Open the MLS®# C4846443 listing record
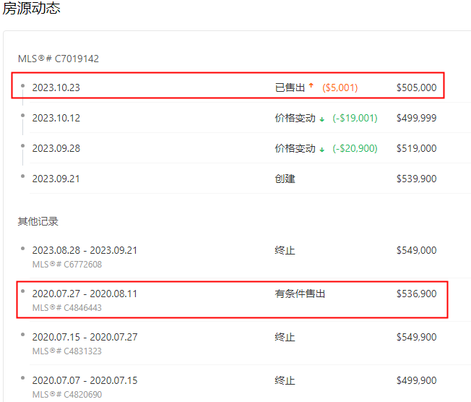The height and width of the screenshot is (402, 471). coord(67,308)
